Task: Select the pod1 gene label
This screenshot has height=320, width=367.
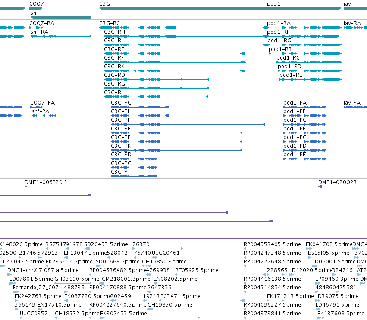Action: pos(273,4)
